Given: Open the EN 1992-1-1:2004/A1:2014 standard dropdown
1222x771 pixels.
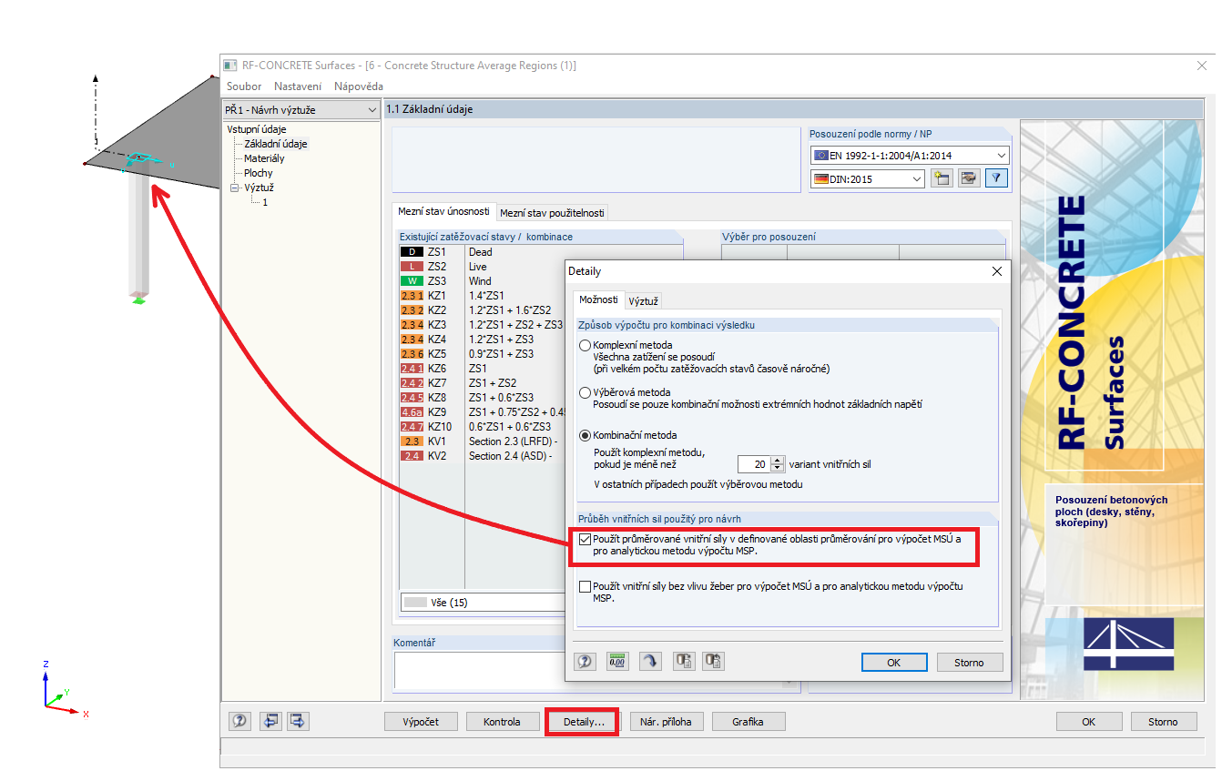Looking at the screenshot, I should (x=910, y=156).
